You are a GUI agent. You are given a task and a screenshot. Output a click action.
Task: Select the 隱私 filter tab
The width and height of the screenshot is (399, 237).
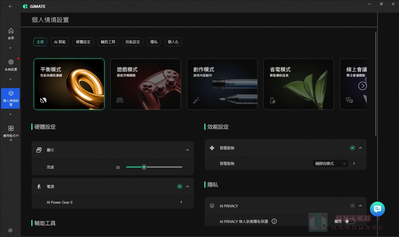coord(154,42)
